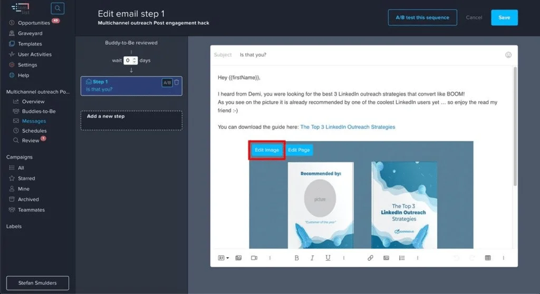Insert a table with the grid icon
The width and height of the screenshot is (540, 294).
coord(488,258)
